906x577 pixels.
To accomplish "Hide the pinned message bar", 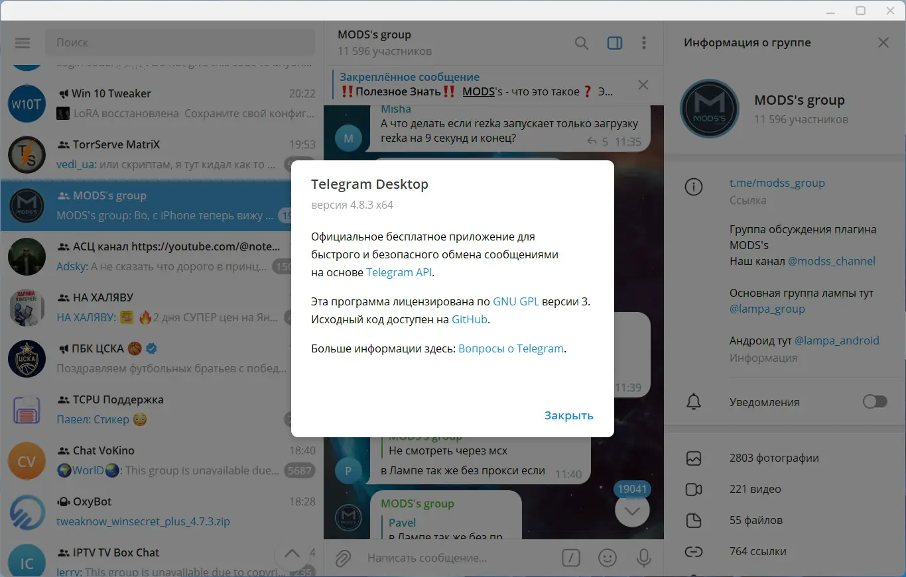I will (643, 85).
